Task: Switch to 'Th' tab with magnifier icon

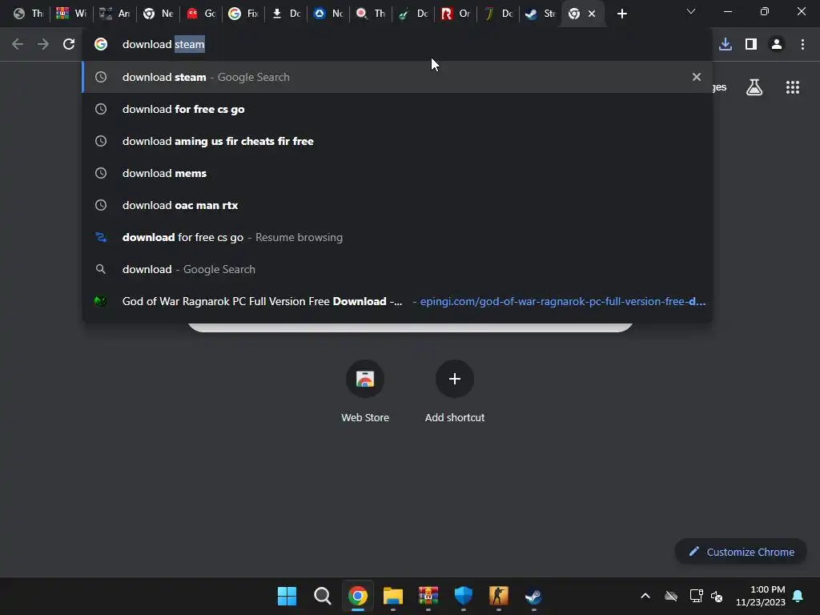Action: [x=371, y=14]
